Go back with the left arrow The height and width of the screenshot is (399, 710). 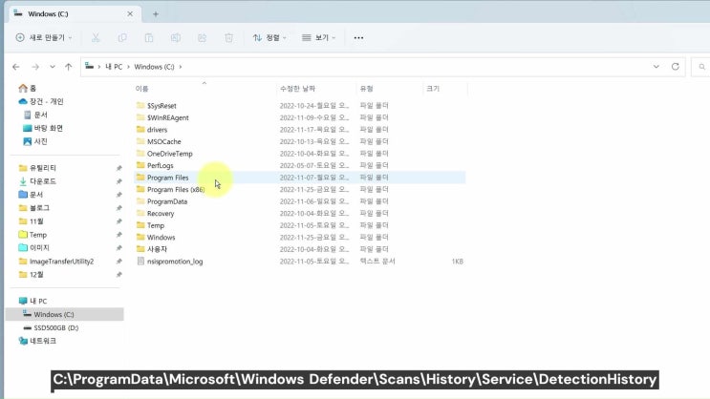pos(16,67)
